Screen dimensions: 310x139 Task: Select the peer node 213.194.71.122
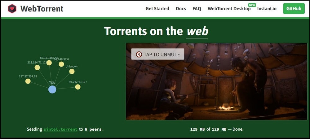(37, 67)
